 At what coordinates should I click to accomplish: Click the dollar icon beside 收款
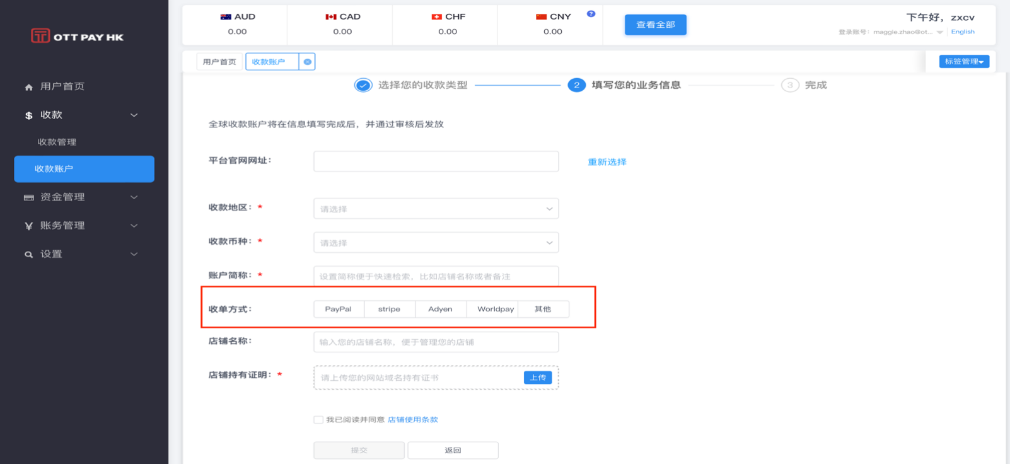[28, 115]
